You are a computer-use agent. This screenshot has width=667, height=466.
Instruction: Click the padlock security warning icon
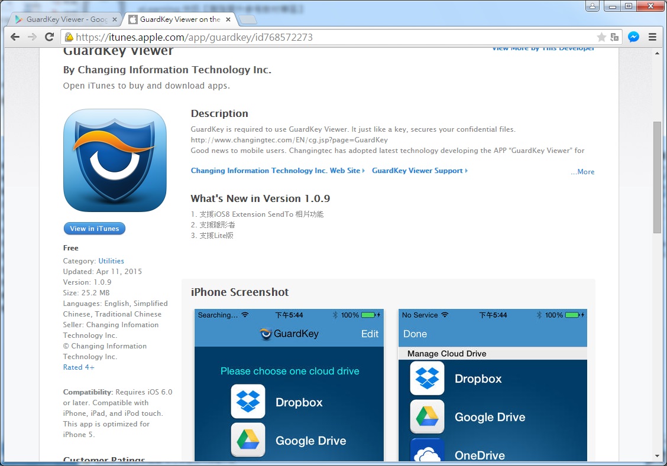[69, 37]
